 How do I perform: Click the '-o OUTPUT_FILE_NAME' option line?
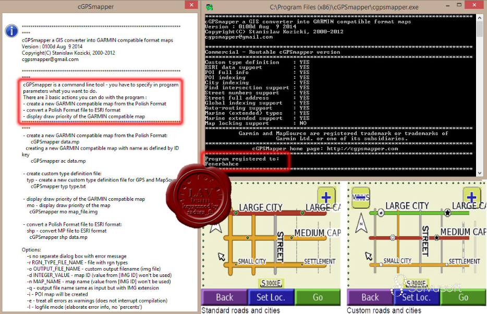coord(94,269)
